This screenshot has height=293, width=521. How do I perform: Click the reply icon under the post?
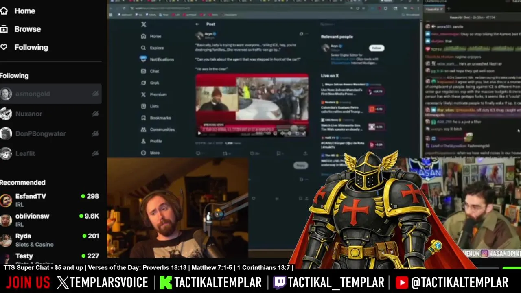(x=198, y=153)
